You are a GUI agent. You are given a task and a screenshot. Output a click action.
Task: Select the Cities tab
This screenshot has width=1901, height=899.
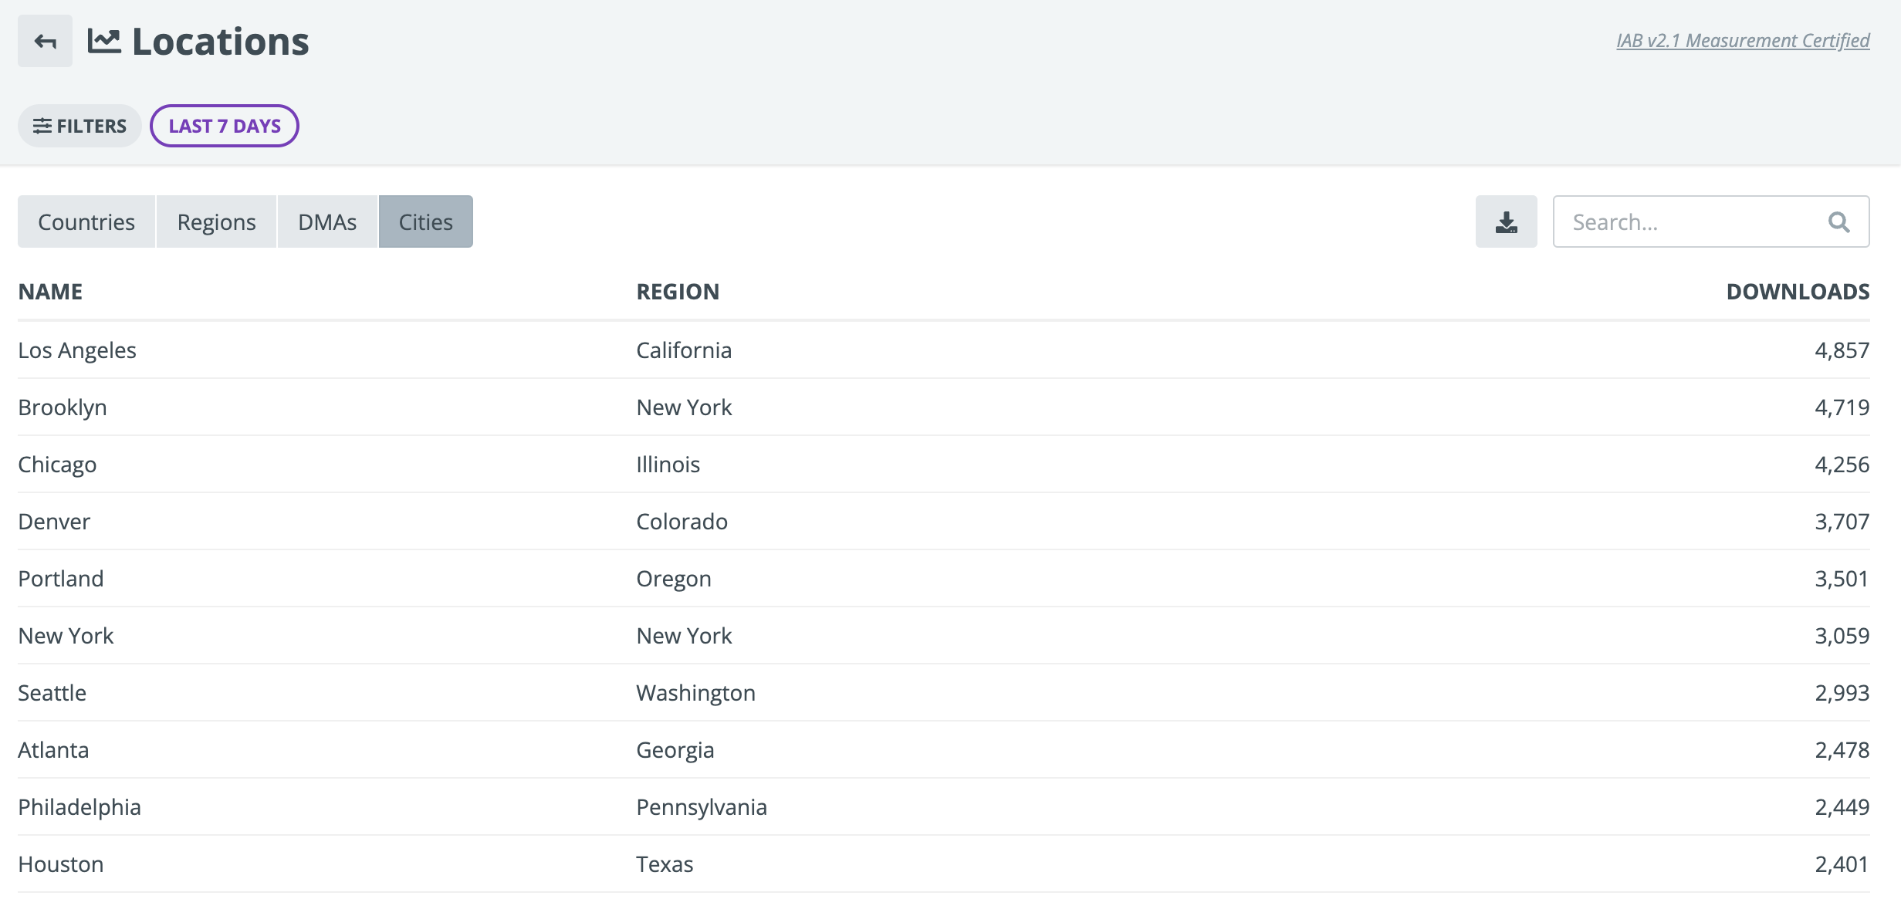(x=425, y=221)
